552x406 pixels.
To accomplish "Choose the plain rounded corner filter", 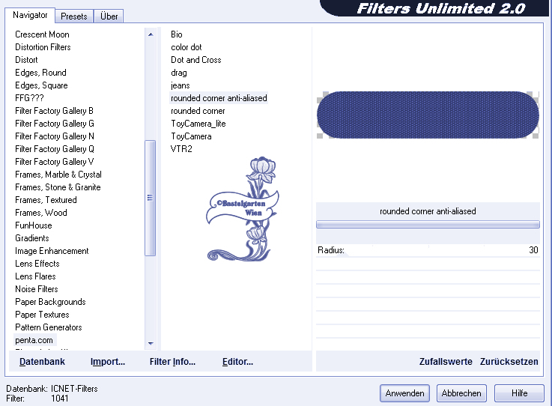I will (198, 111).
